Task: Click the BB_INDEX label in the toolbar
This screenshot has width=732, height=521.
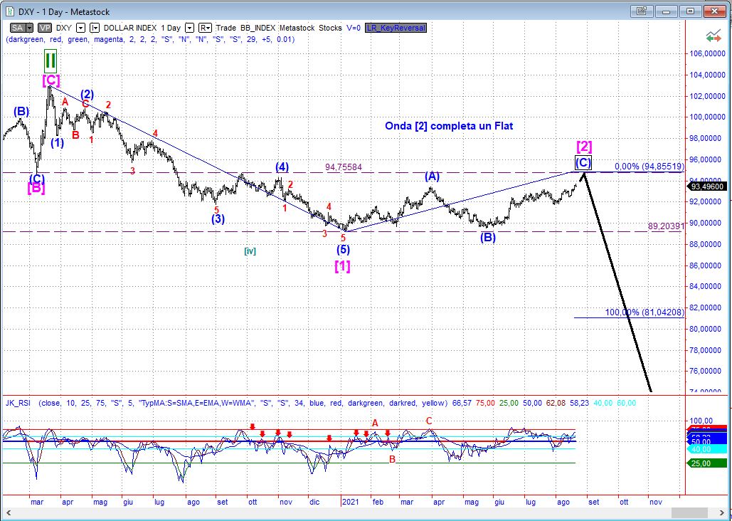Action: 259,27
